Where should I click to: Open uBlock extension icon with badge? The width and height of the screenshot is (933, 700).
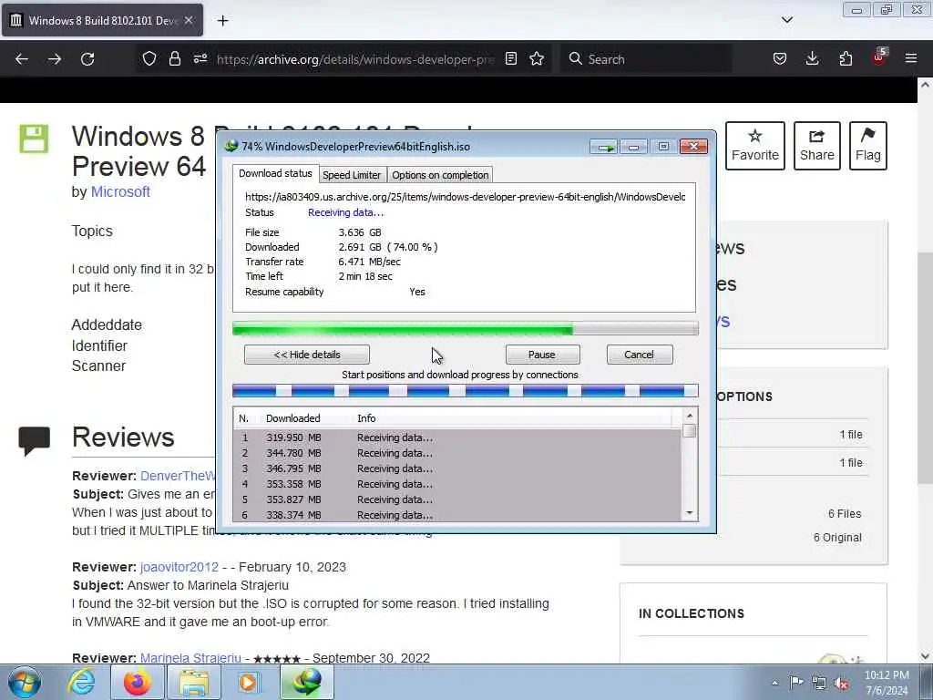point(879,57)
